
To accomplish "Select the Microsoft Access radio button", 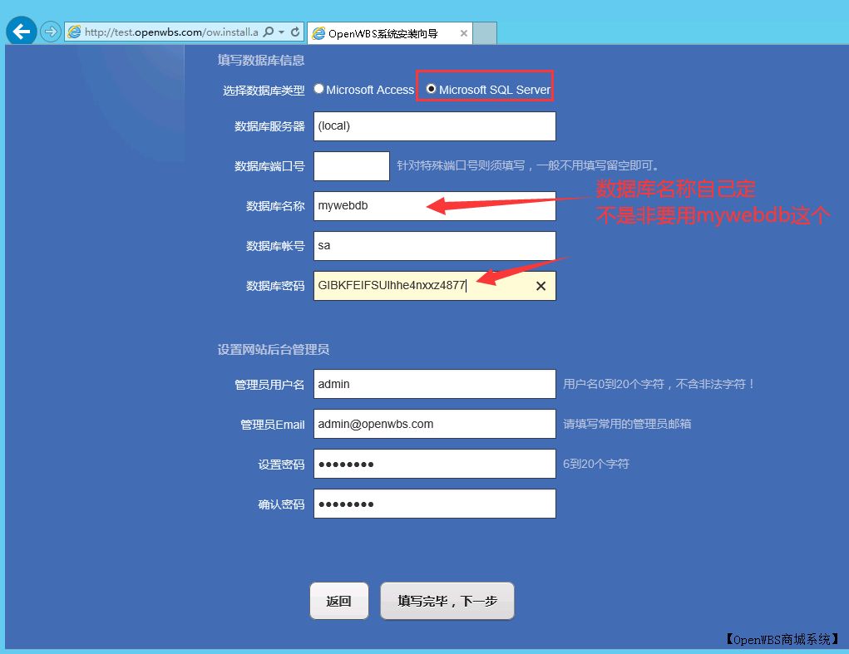I will click(318, 88).
